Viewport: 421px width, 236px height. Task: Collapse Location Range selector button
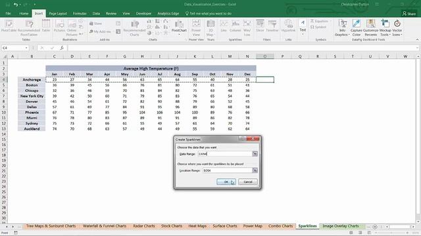pos(255,170)
